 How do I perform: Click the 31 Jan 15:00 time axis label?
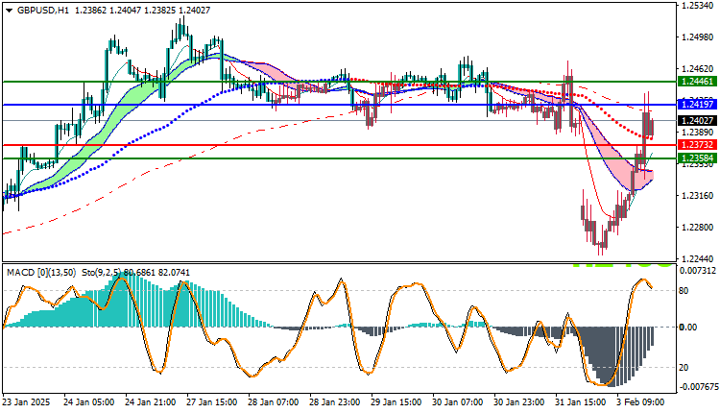click(581, 402)
